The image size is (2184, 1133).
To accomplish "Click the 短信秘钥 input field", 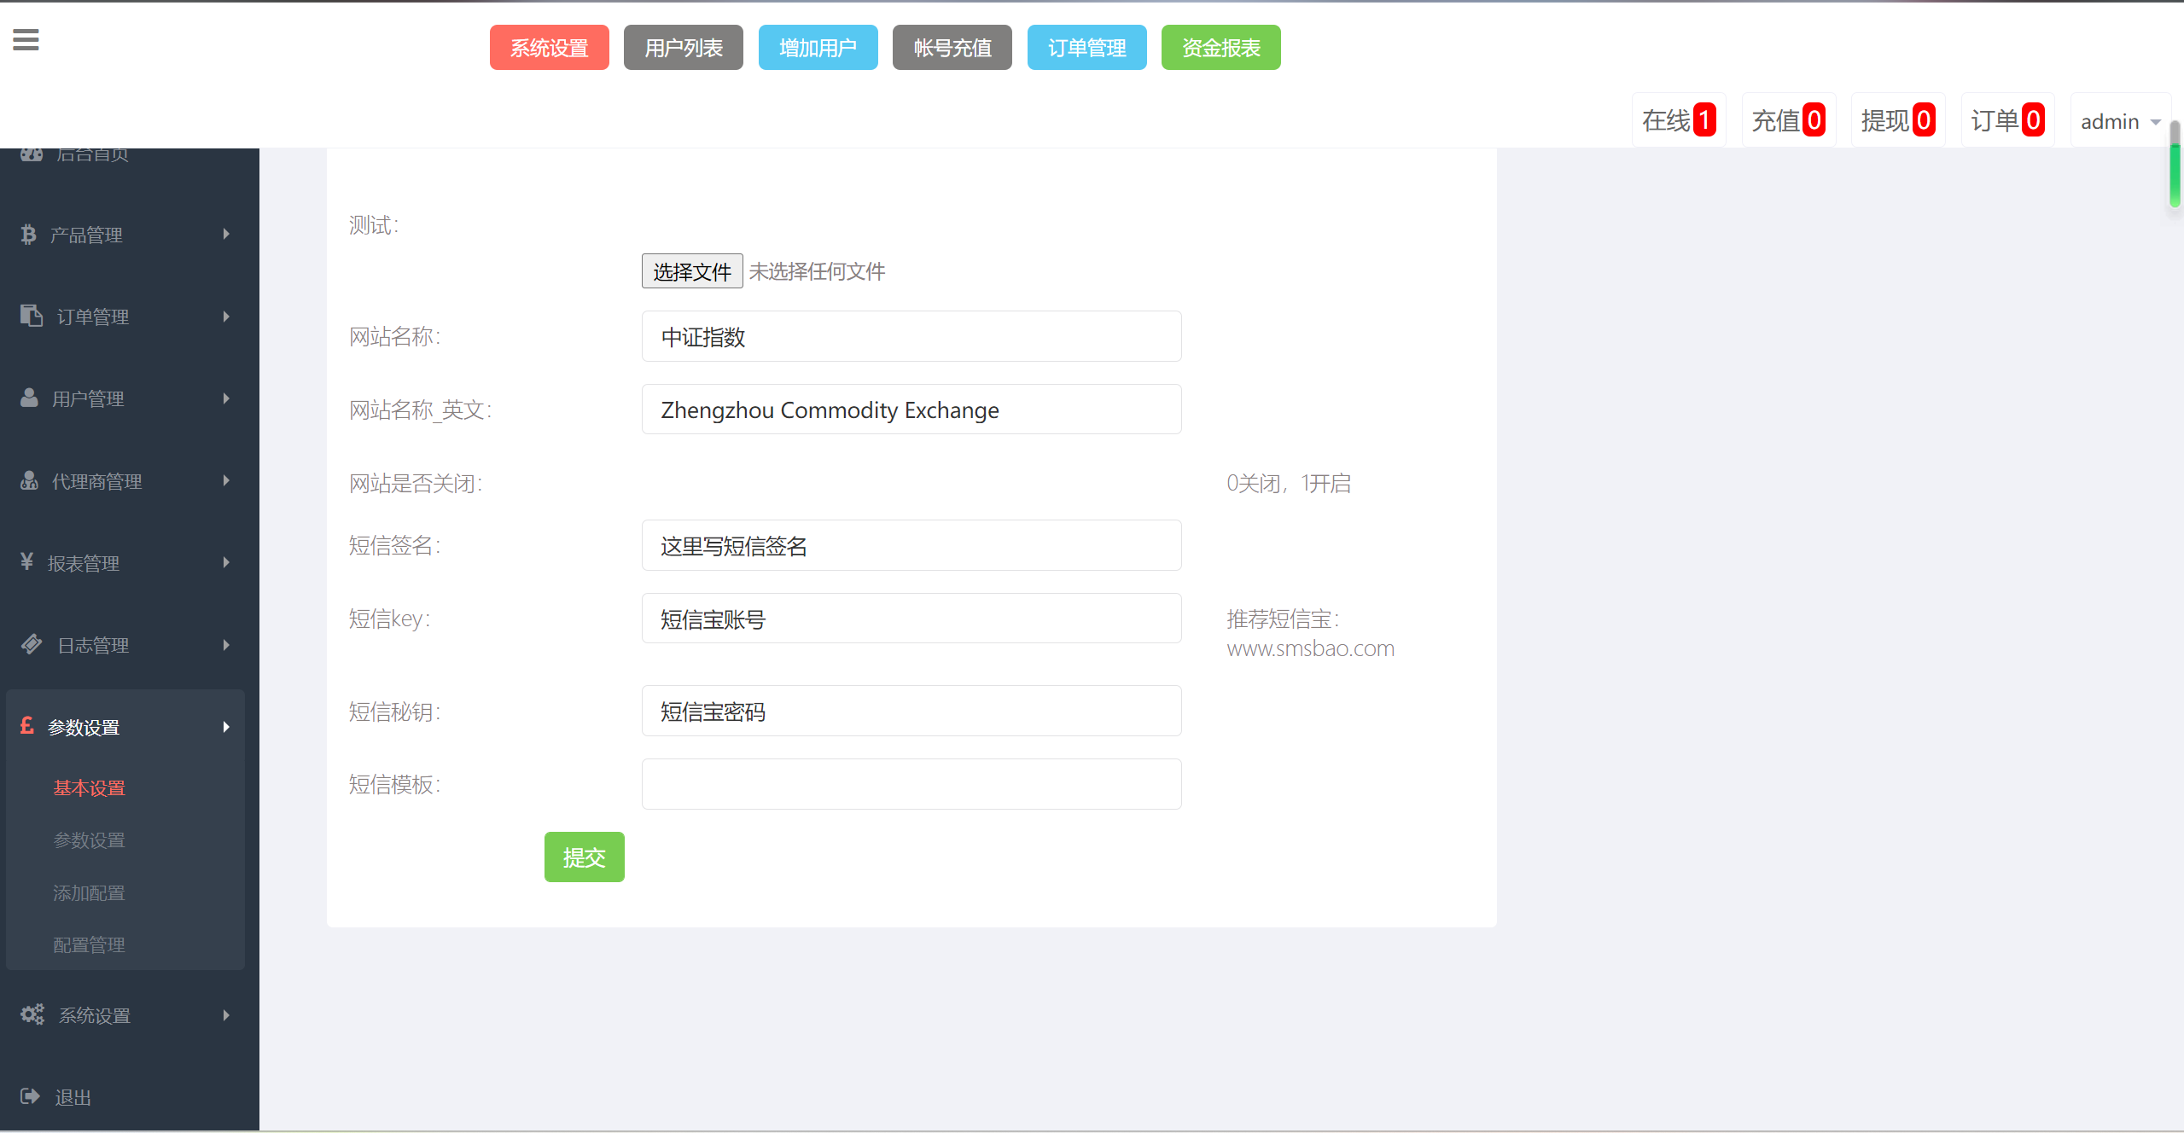I will point(911,711).
